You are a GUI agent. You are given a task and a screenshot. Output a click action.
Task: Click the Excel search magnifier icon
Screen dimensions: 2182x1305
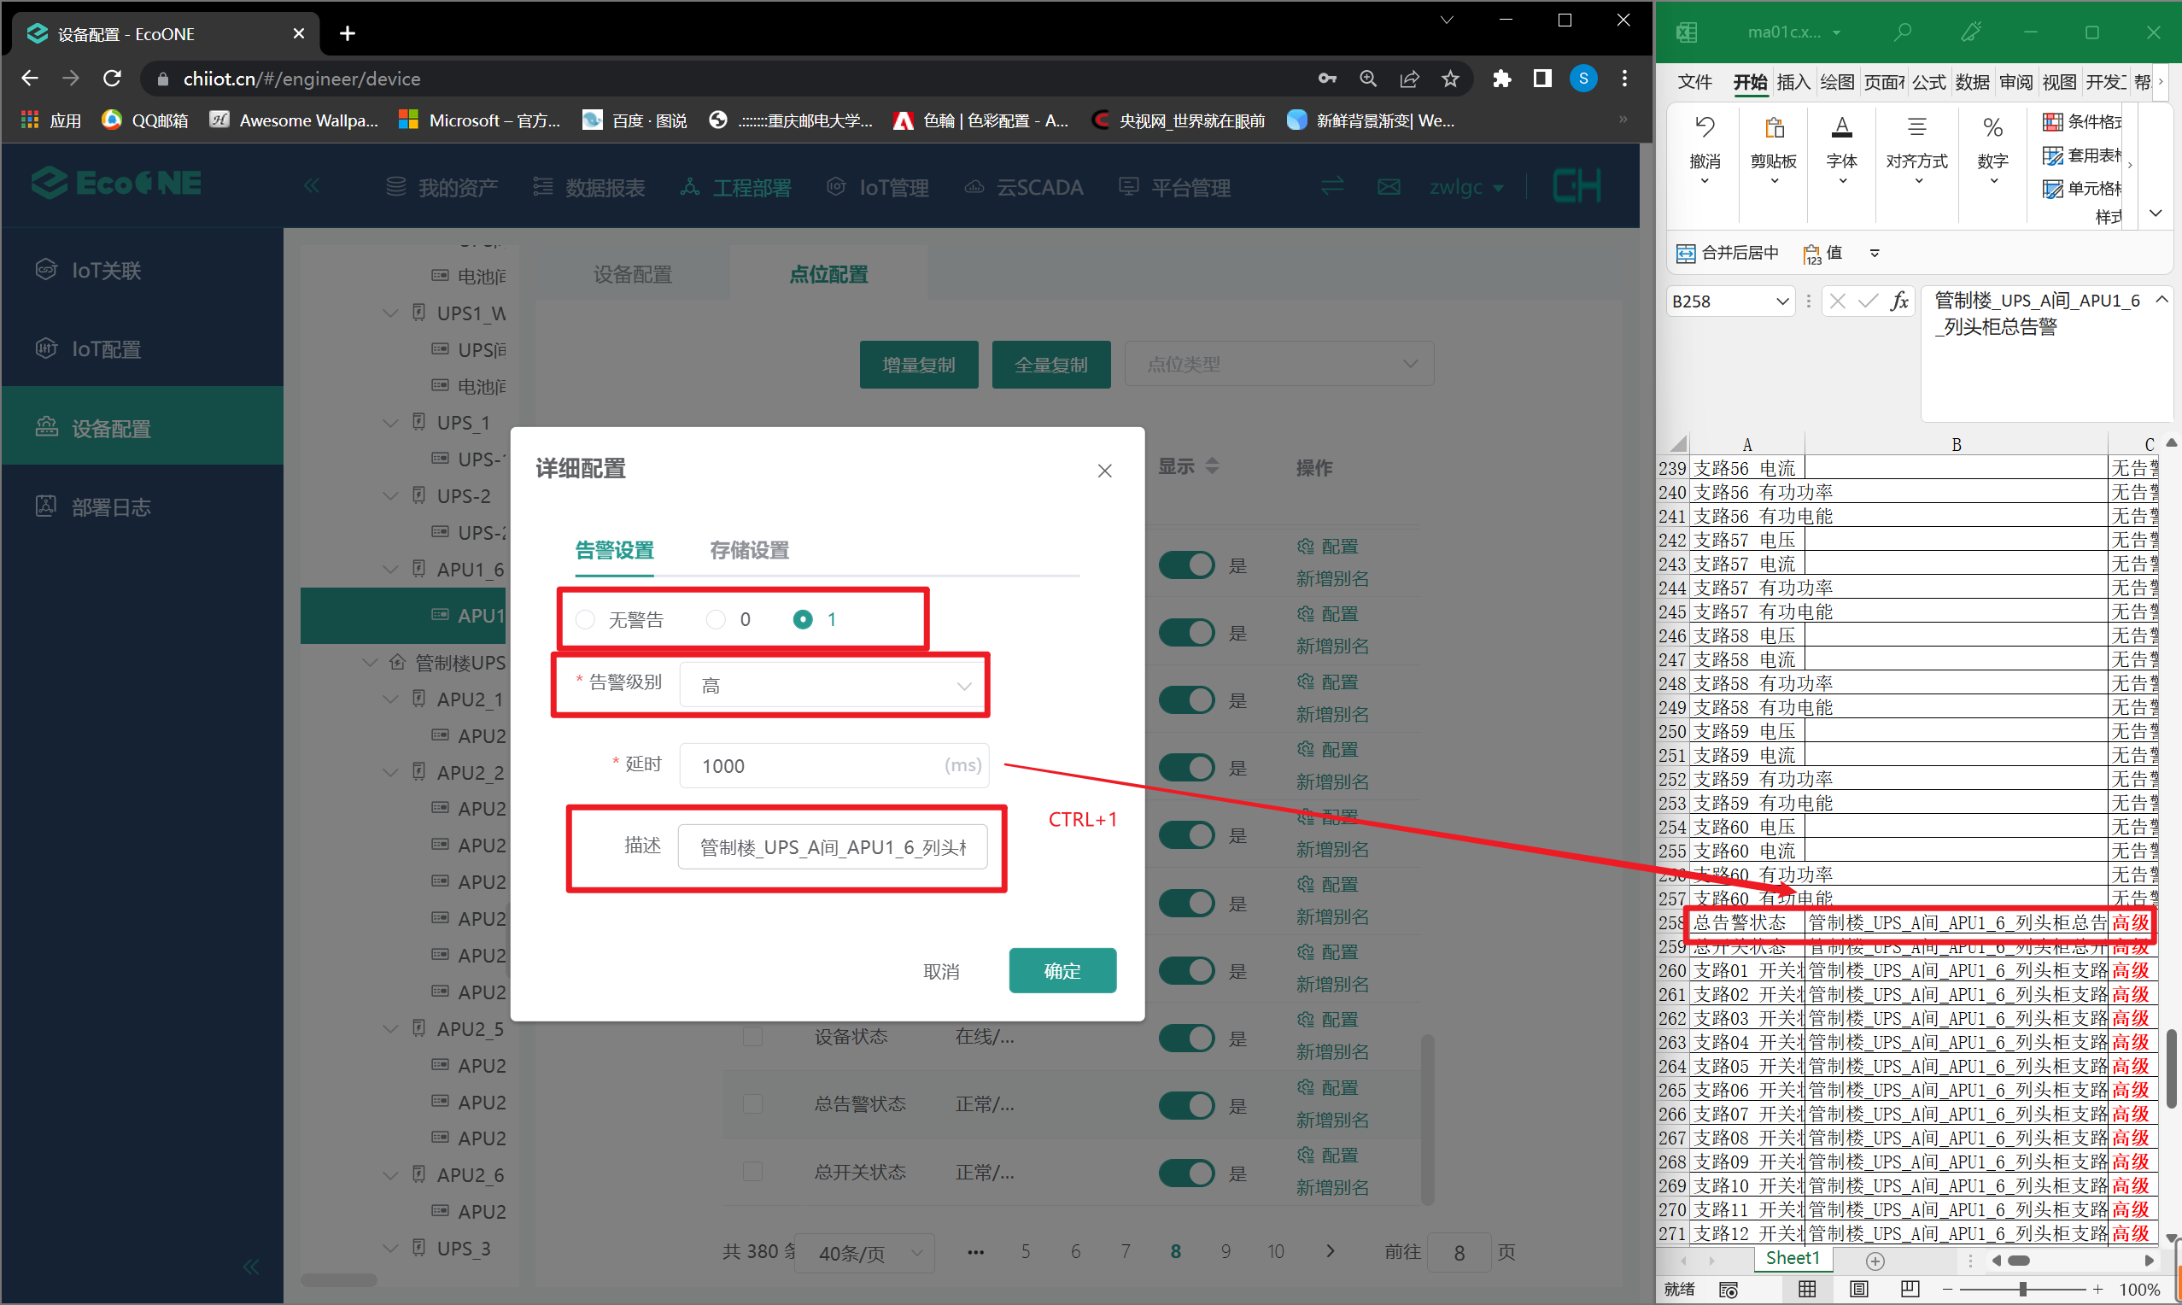coord(1903,32)
